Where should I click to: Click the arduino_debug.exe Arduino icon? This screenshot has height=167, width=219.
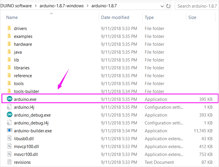click(10, 115)
